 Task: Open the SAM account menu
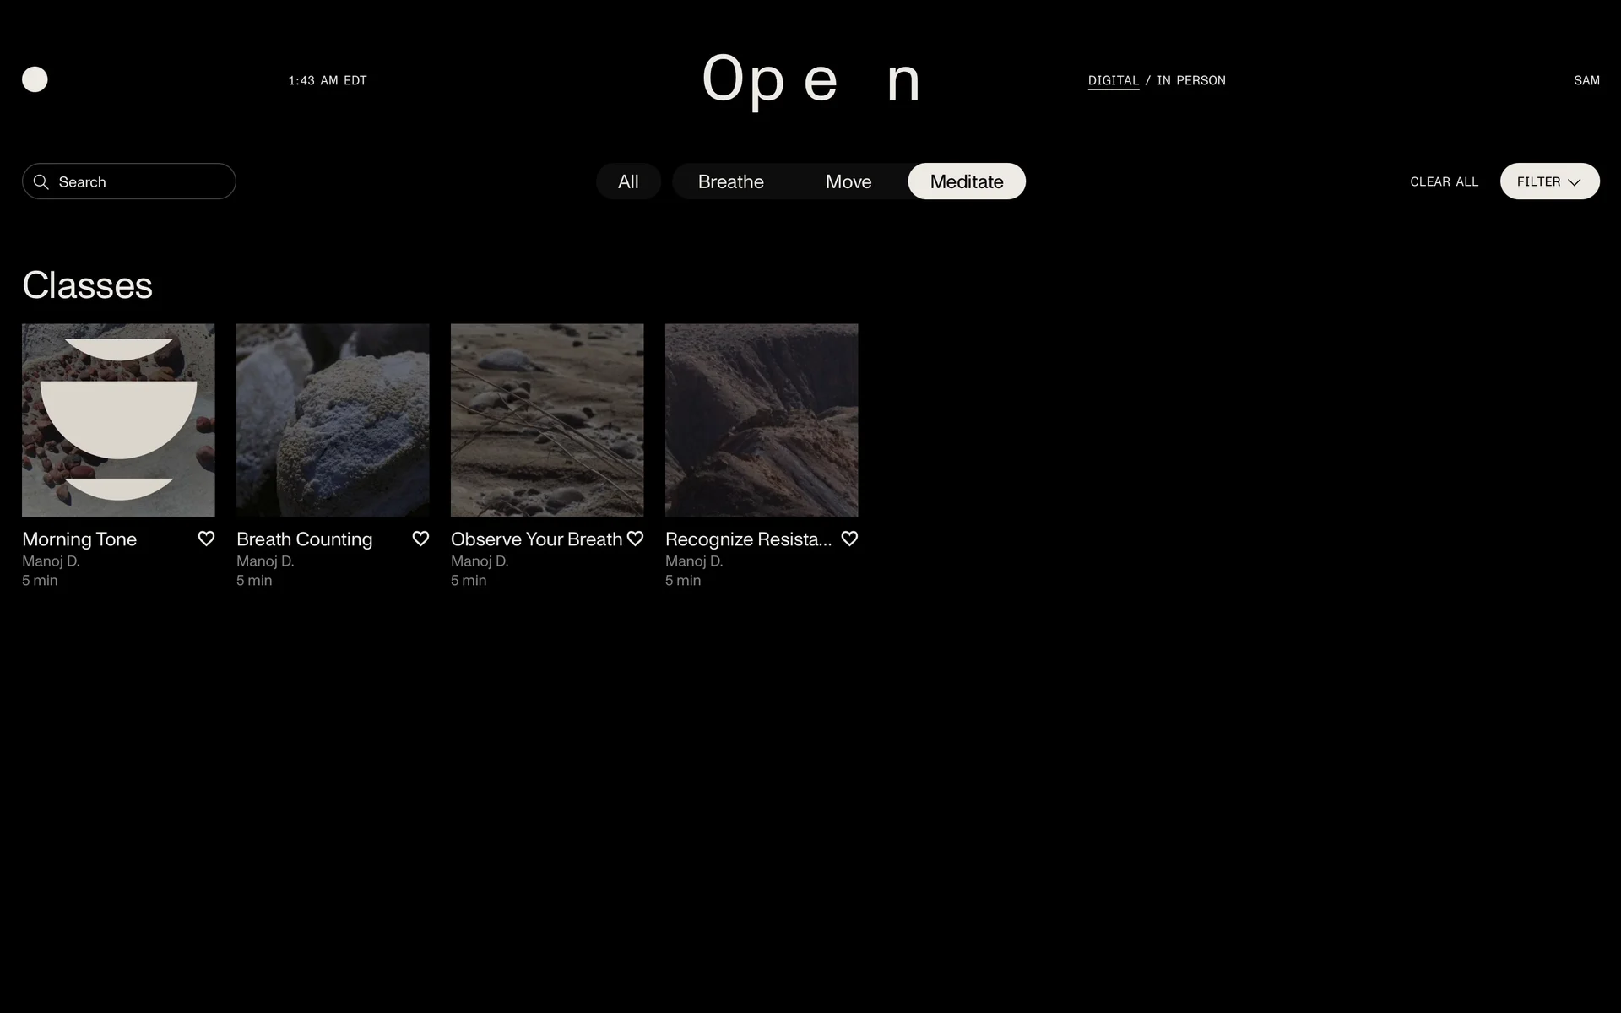1586,80
